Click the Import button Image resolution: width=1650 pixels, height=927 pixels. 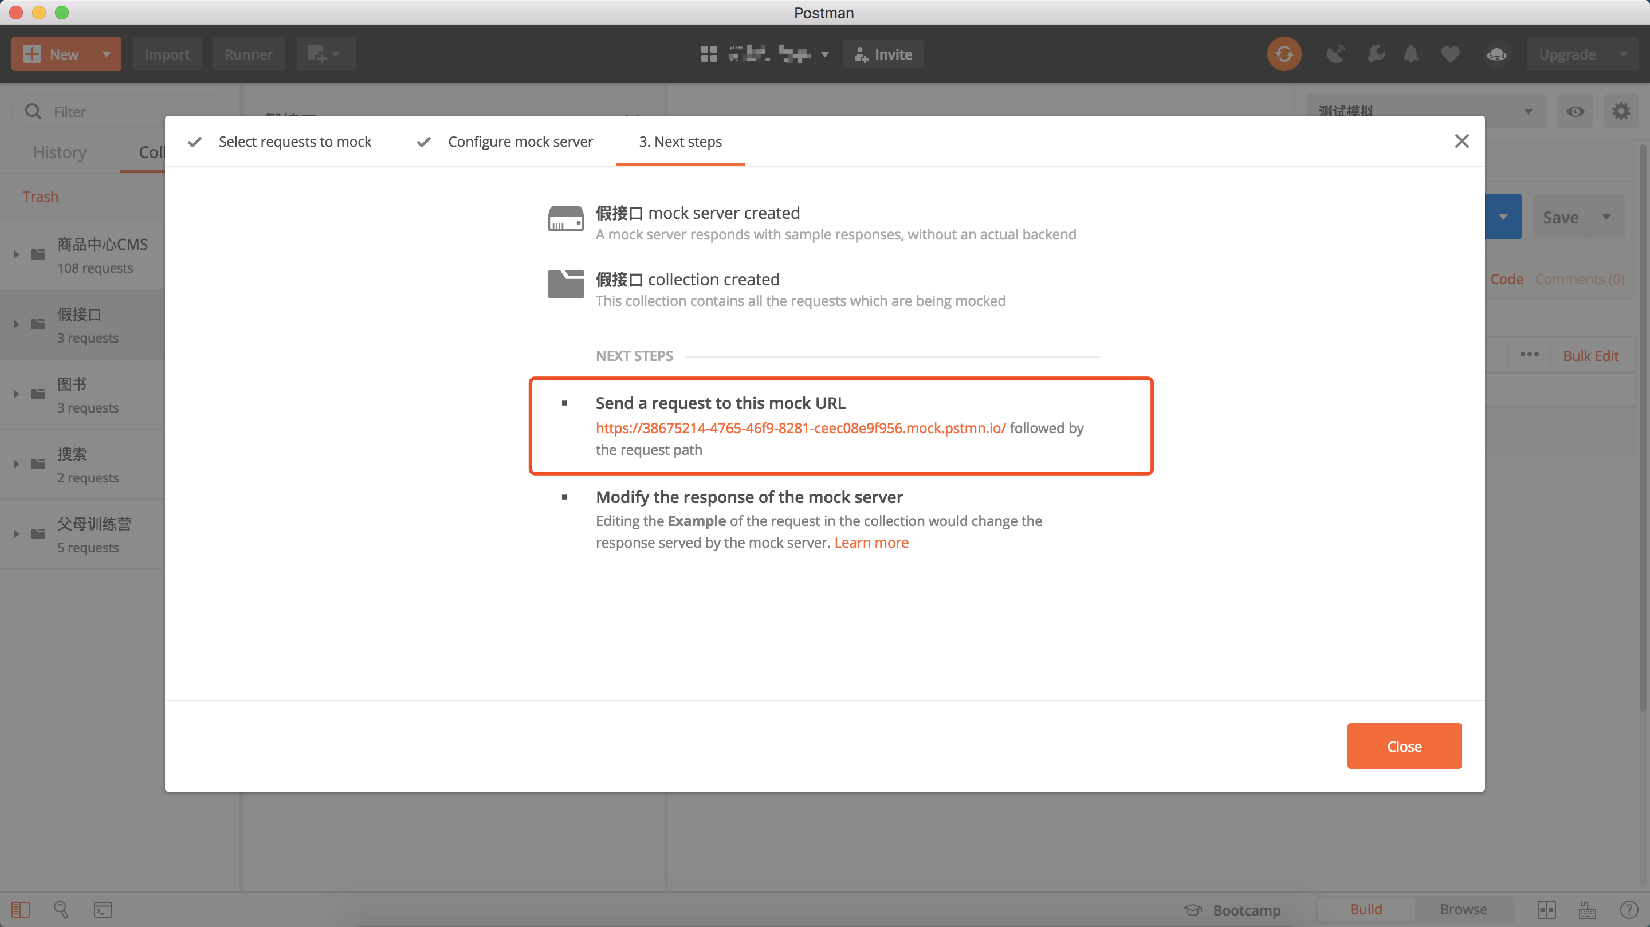[167, 54]
